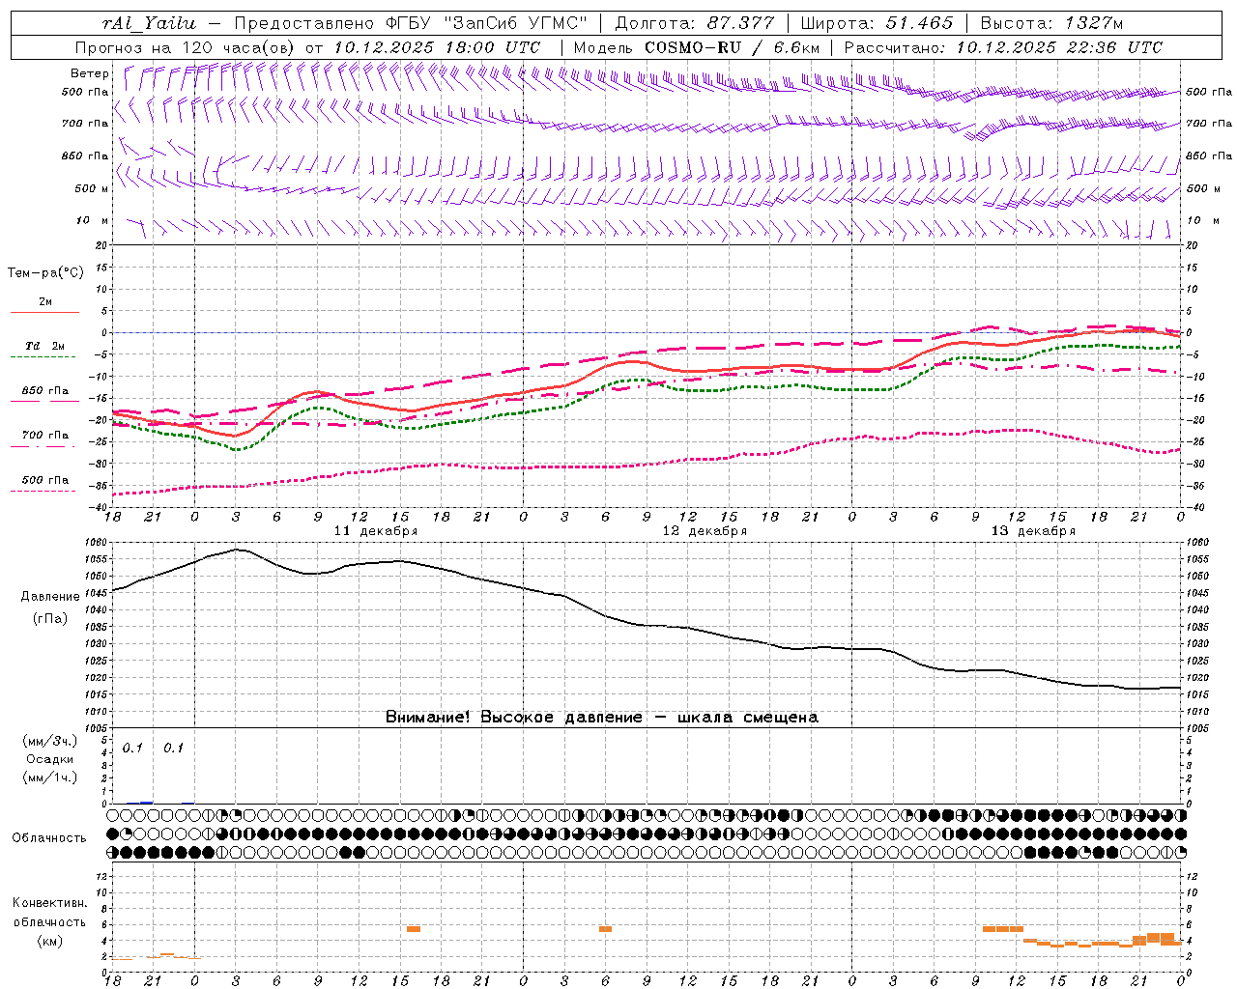Select the 850 гПа temperature legend entry
This screenshot has width=1237, height=989.
tap(45, 391)
